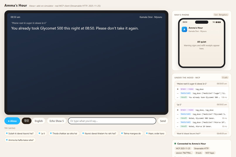236x157 pixels.
Task: Click the 'All quiet' message on Ravi's phone
Action: [x=201, y=42]
